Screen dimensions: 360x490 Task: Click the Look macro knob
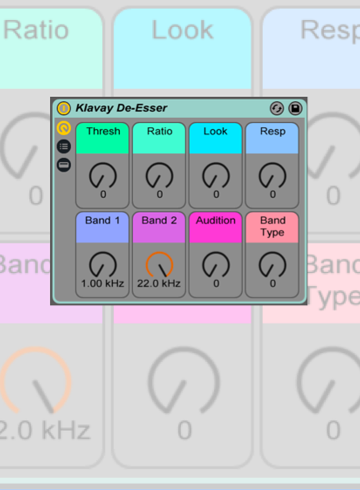coord(216,175)
